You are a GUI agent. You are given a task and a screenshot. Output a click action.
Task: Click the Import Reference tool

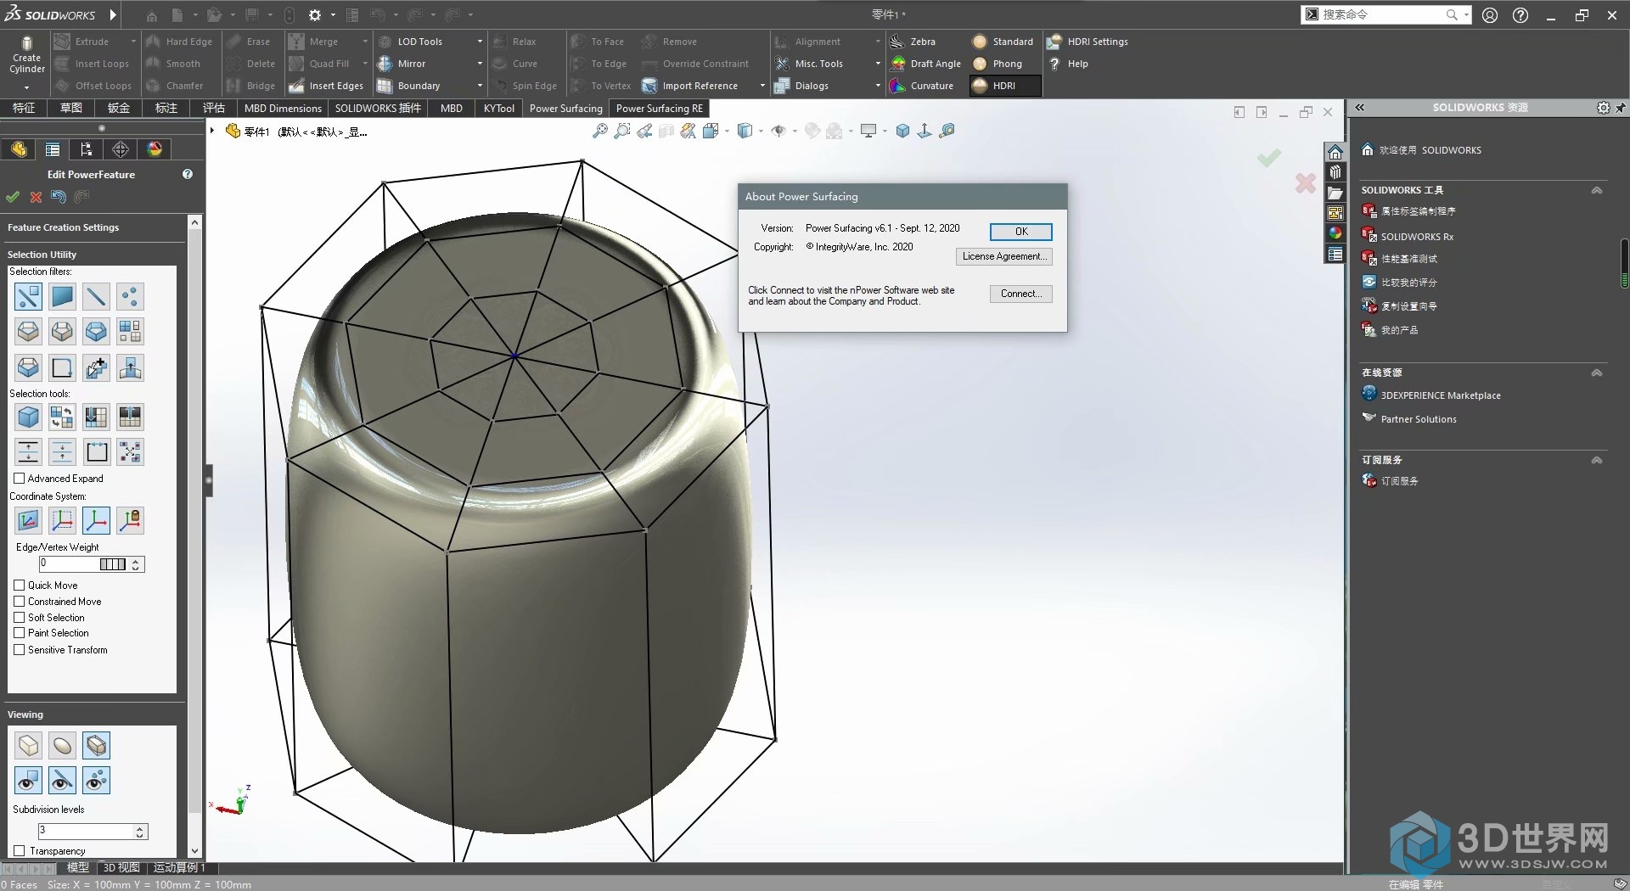click(x=689, y=86)
